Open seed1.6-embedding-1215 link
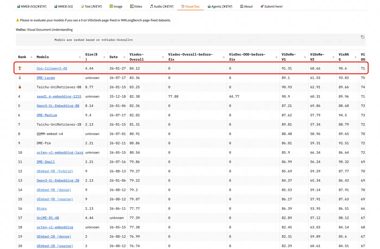Viewport: 380px width, 249px height. [x=59, y=96]
